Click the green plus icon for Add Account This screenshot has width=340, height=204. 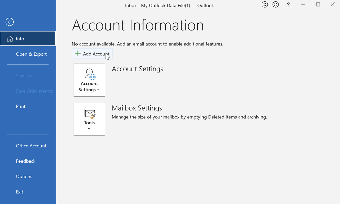(x=77, y=53)
